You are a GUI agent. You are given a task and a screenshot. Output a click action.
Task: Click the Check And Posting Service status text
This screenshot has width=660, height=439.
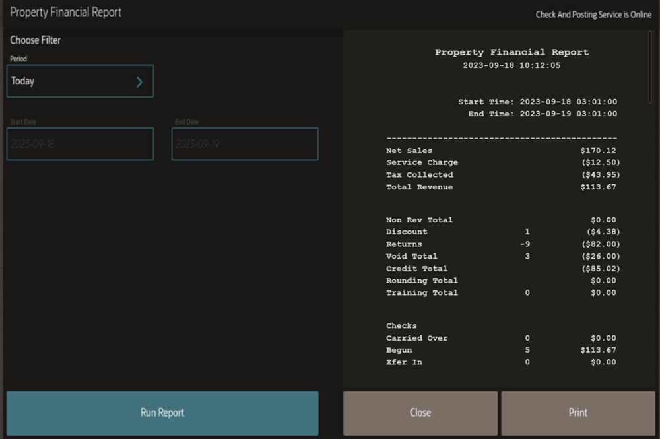pos(593,15)
